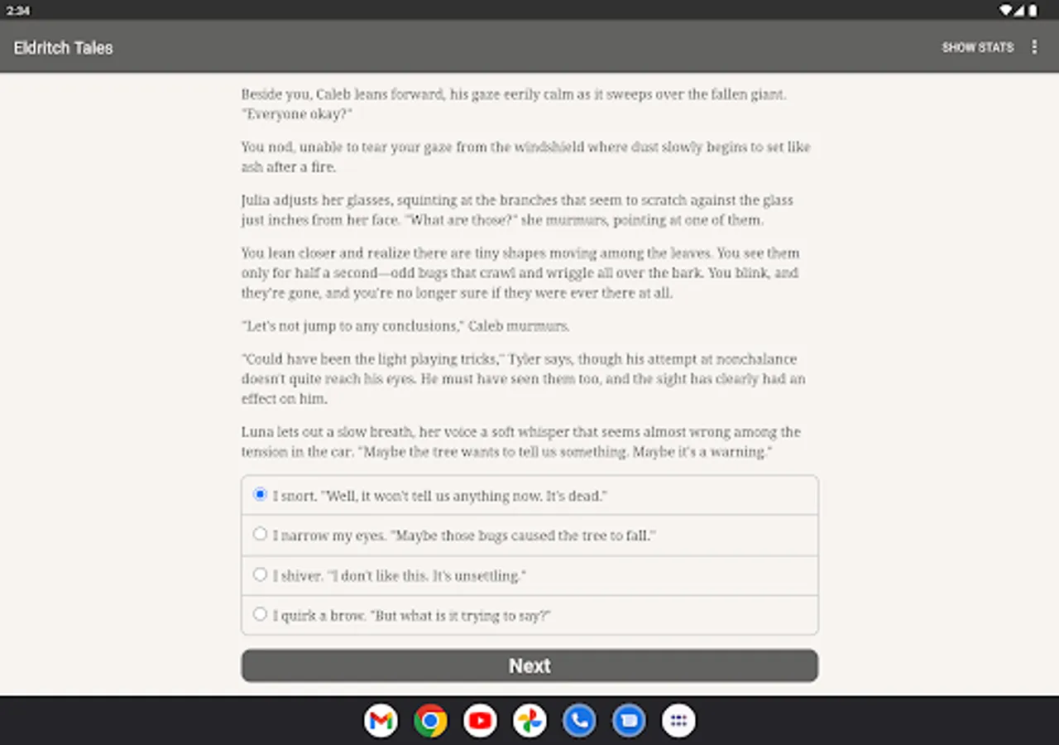
Task: Launch Chrome from the taskbar
Action: 430,720
